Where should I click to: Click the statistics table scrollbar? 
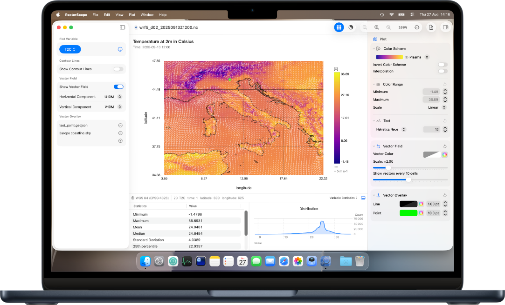point(246,223)
